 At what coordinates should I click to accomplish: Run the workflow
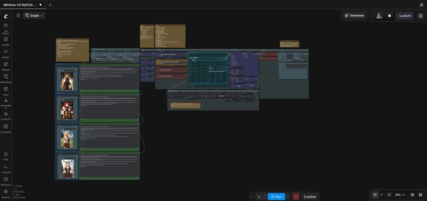[276, 197]
